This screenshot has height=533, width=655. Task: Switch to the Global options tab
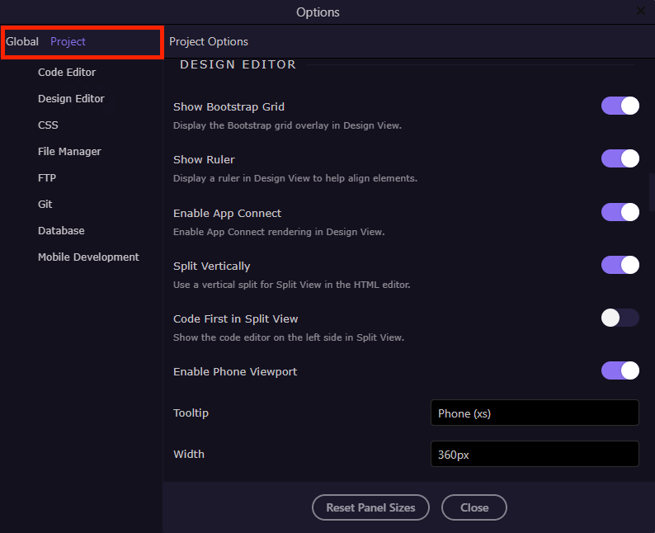pos(22,41)
